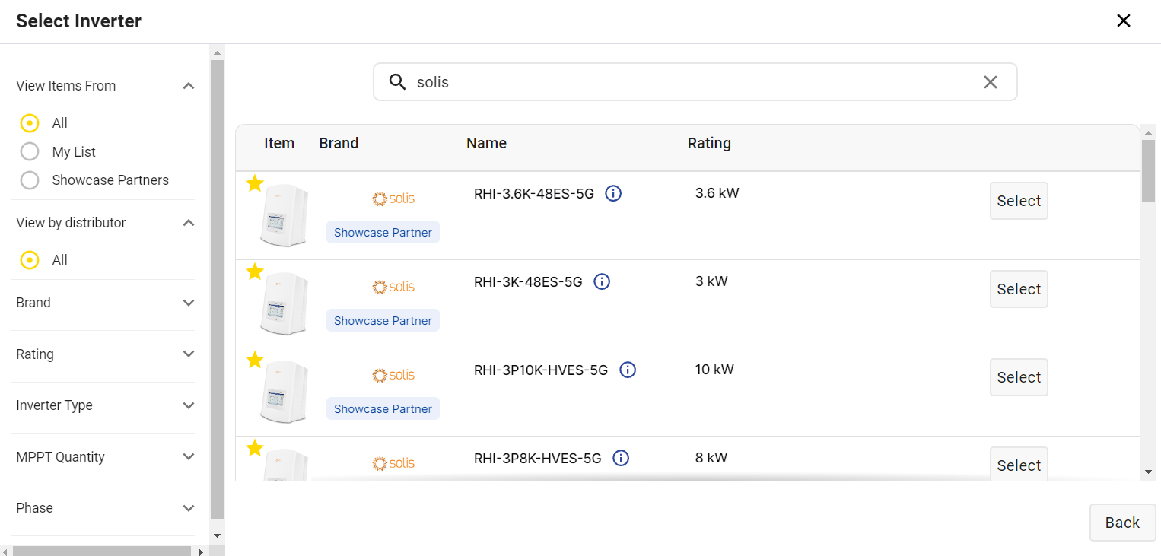1161x556 pixels.
Task: Open info for RHI-3P8K-HVES-5G
Action: [x=621, y=458]
